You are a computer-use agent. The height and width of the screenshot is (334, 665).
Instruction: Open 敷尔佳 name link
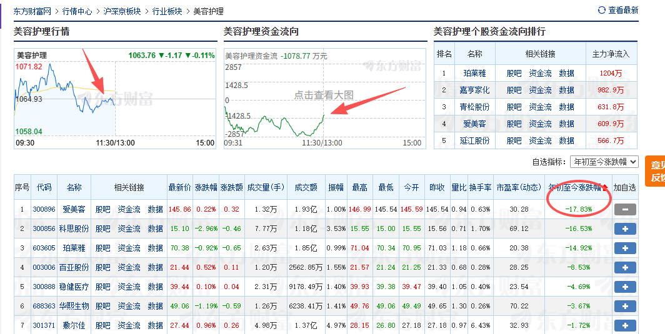[74, 325]
